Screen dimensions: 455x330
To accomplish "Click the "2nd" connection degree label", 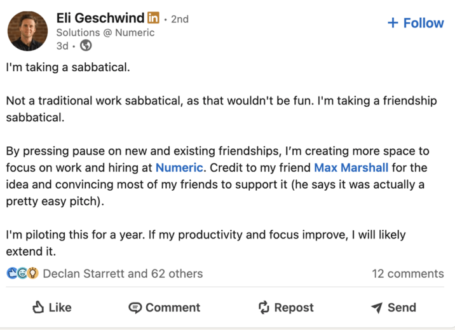I will 180,19.
